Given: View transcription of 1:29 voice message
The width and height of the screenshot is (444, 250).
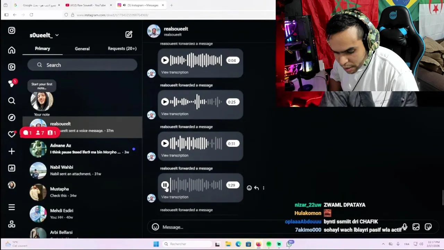Looking at the screenshot, I should point(174,197).
